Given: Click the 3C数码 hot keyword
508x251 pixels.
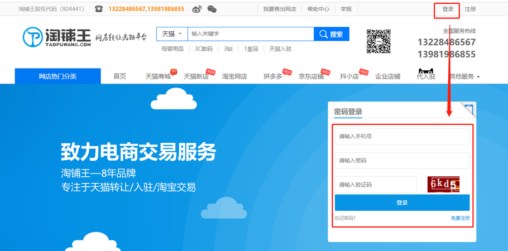Looking at the screenshot, I should click(203, 49).
